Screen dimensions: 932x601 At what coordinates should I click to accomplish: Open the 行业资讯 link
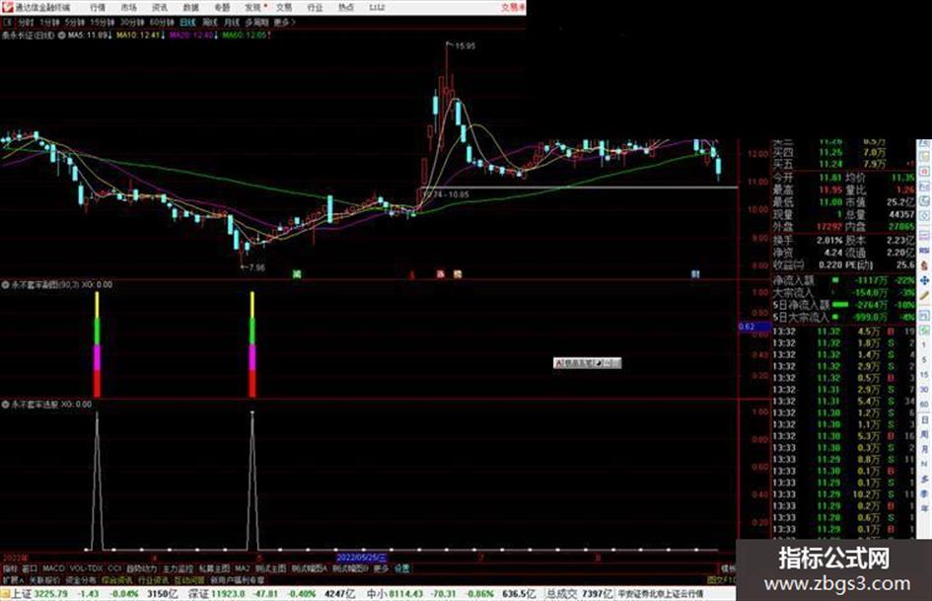153,579
